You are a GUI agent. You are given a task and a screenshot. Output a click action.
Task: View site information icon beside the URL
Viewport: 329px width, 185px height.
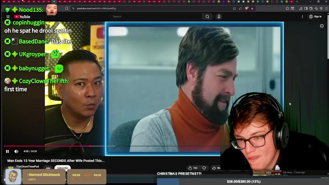[x=73, y=8]
